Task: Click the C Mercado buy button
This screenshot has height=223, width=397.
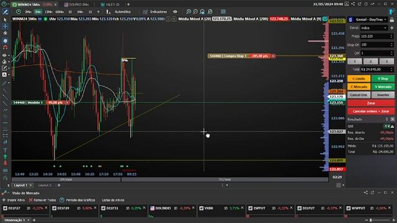Action: pyautogui.click(x=359, y=87)
